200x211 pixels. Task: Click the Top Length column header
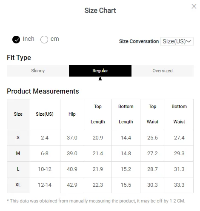coord(98,114)
